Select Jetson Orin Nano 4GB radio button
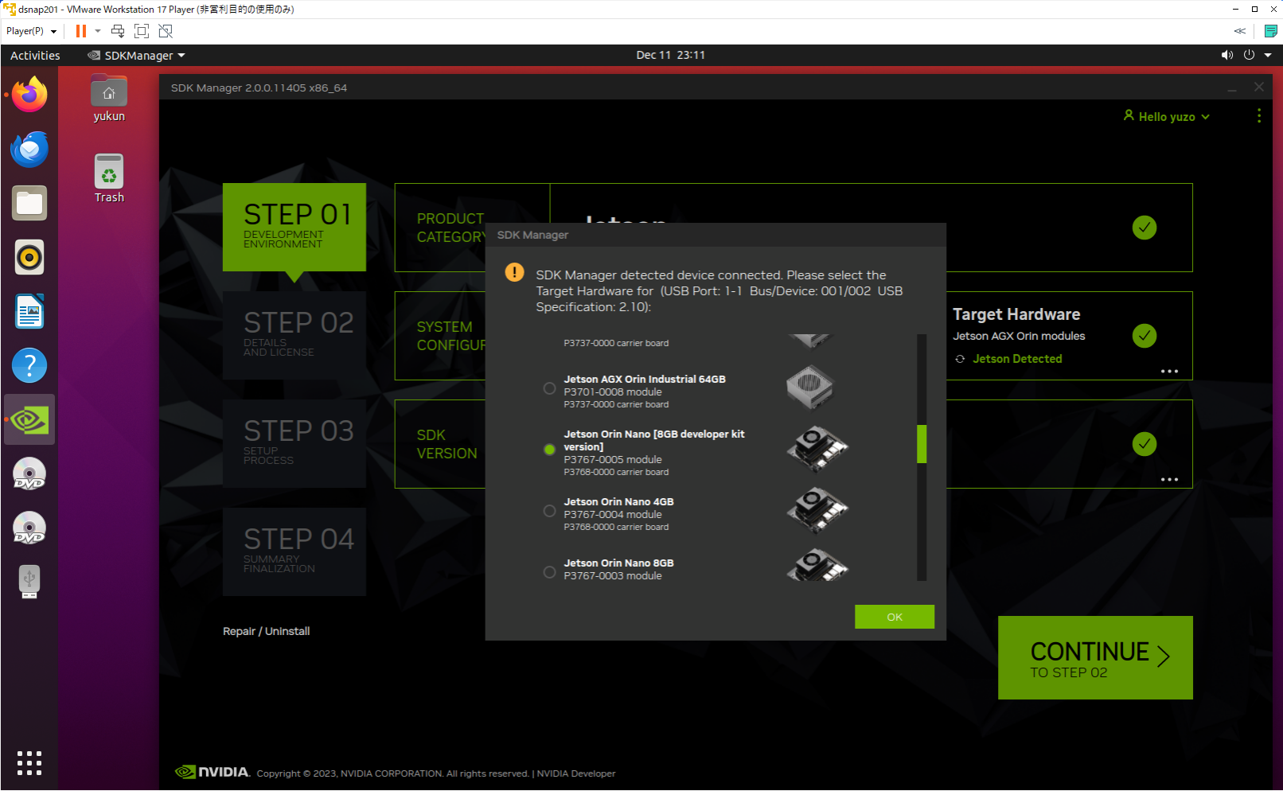 coord(549,511)
